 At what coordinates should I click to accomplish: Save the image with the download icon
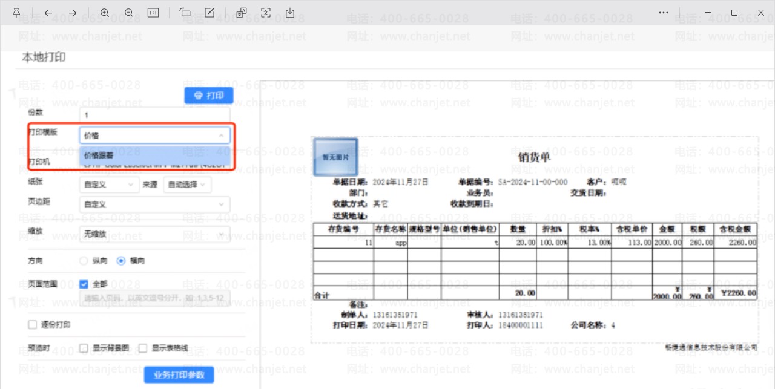290,12
